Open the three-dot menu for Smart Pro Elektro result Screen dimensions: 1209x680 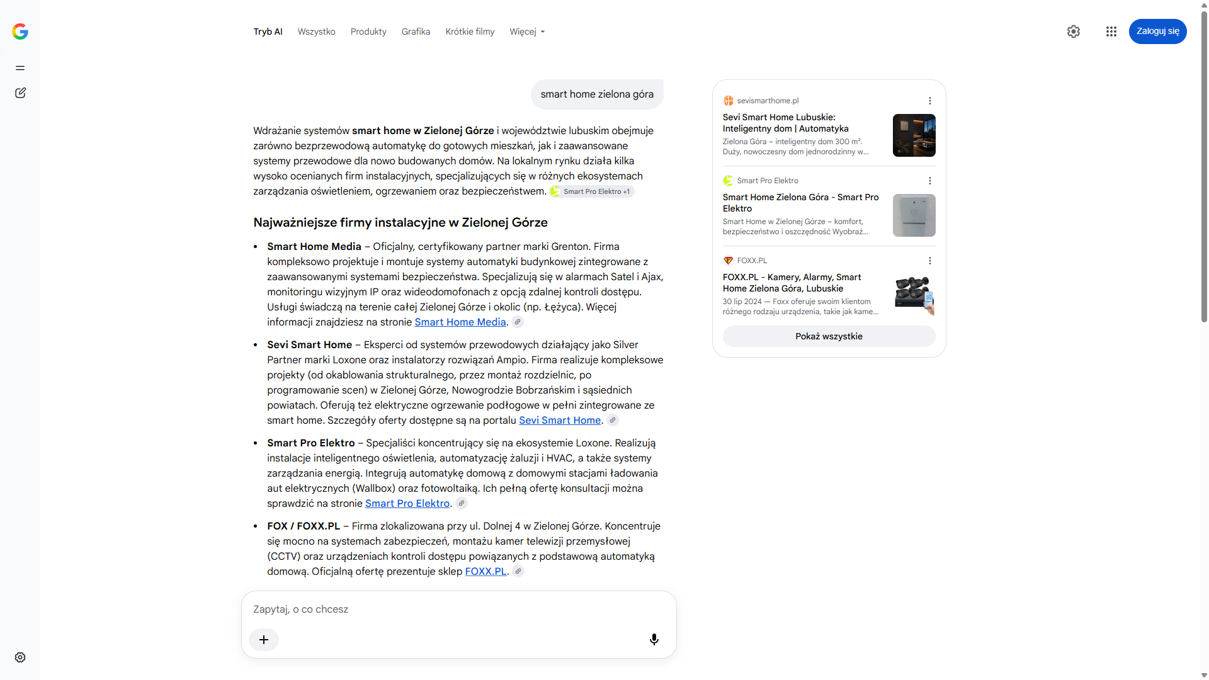[930, 181]
